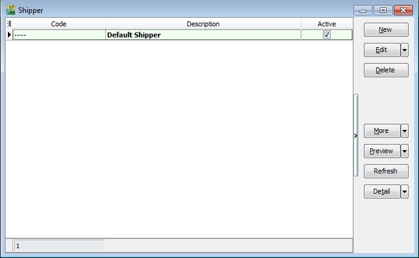Viewport: 419px width, 258px height.
Task: Show the Detail view
Action: pyautogui.click(x=382, y=191)
